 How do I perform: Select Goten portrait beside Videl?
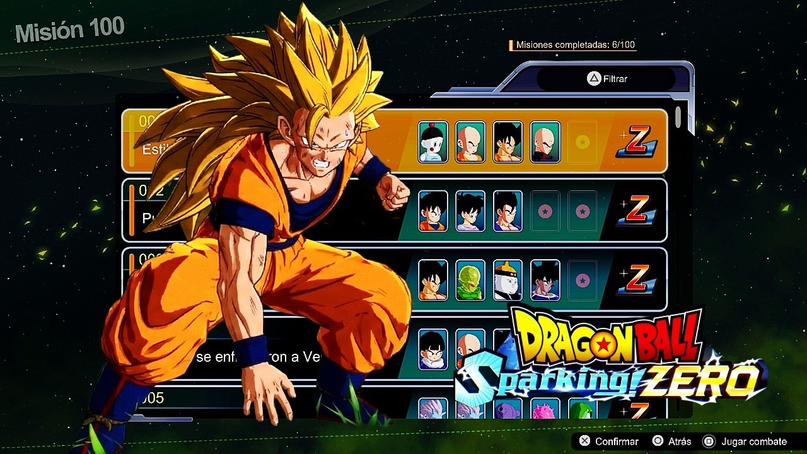(433, 211)
